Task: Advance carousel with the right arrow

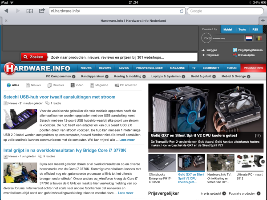Action: (263, 162)
